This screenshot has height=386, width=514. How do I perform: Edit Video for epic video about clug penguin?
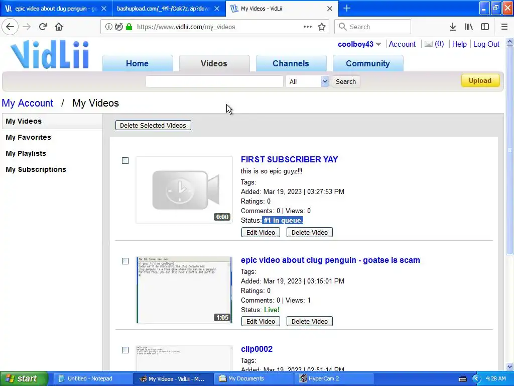tap(261, 321)
